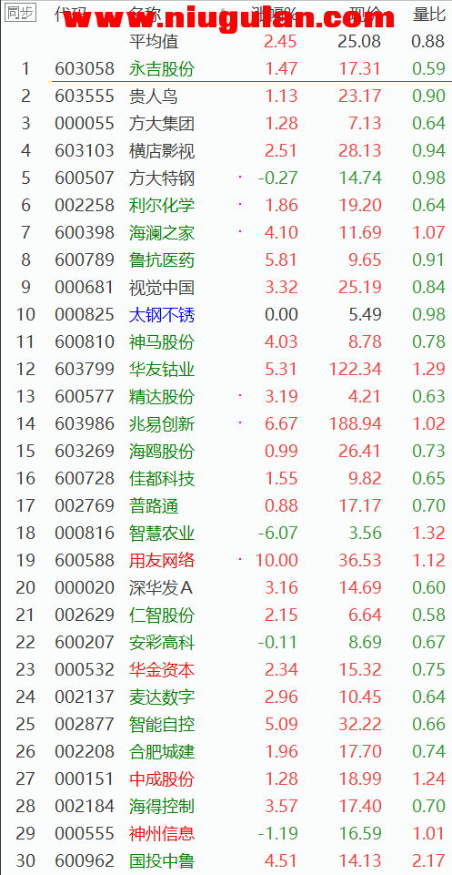Screen dimensions: 452x875
Task: Select 安彩高科 stock name
Action: point(162,643)
